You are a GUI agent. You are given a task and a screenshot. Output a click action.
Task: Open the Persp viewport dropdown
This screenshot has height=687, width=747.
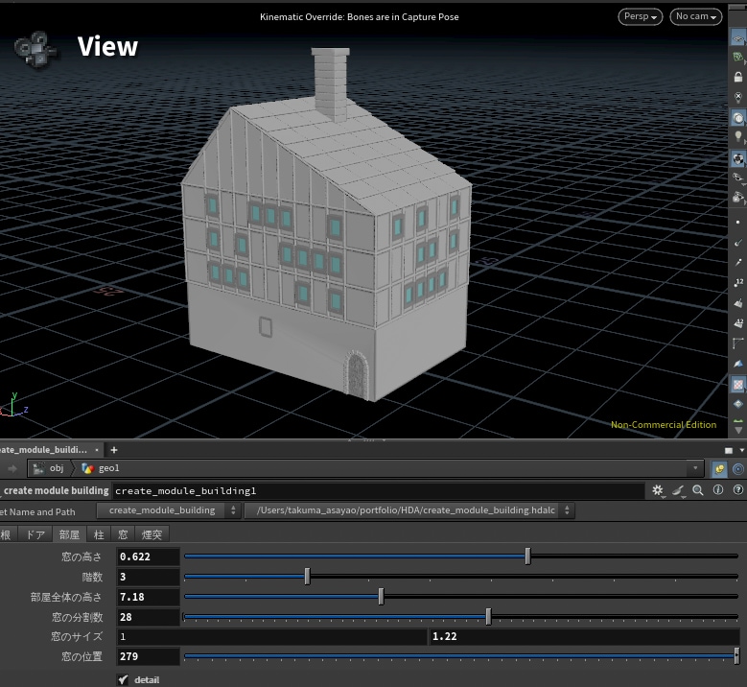[x=640, y=16]
